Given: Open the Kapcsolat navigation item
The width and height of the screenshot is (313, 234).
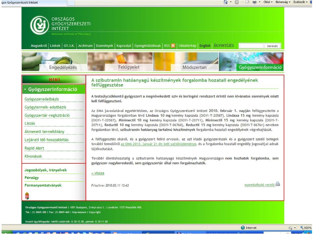Looking at the screenshot, I should point(124,46).
